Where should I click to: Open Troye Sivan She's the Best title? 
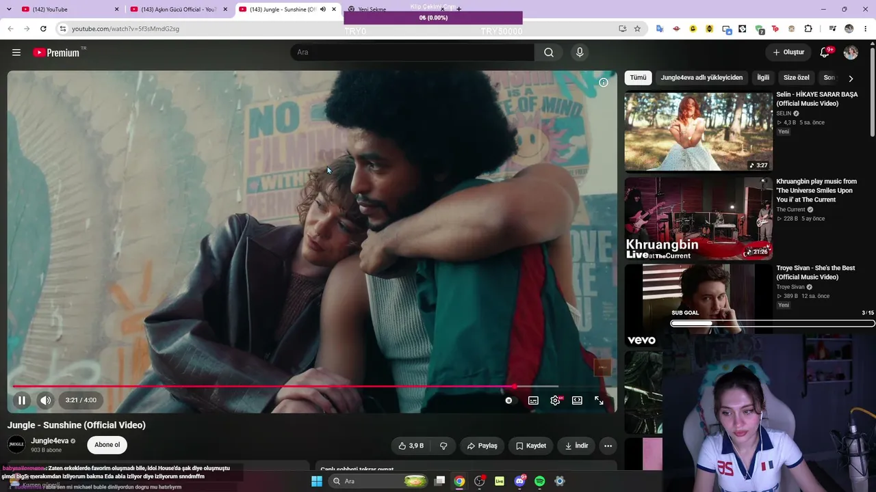point(815,273)
